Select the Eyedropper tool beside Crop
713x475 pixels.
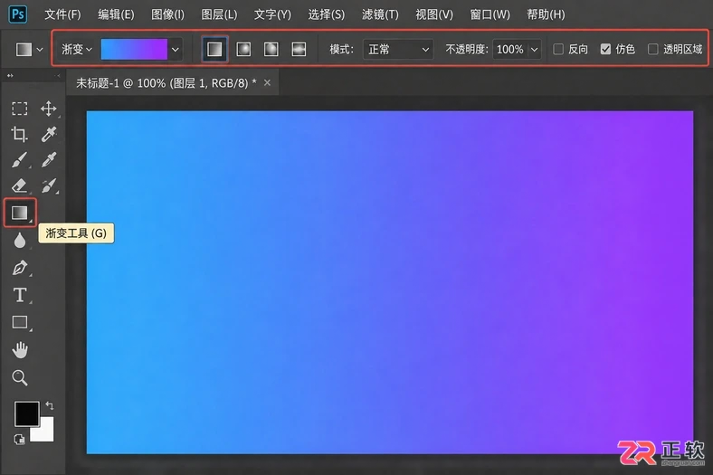point(49,134)
